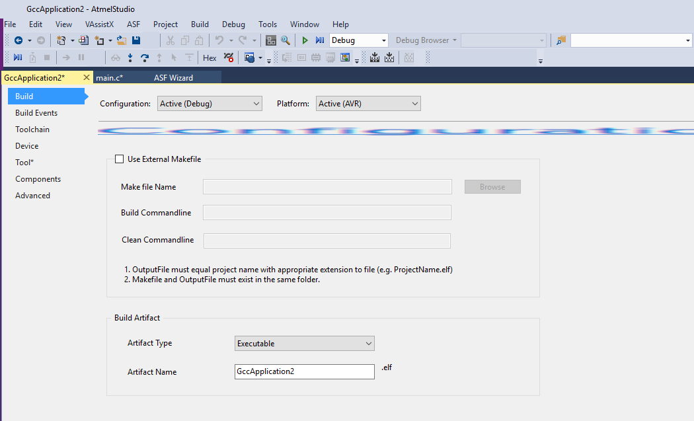The width and height of the screenshot is (694, 421).
Task: Click the Add Existing Item icon beside New Project
Action: pyautogui.click(x=84, y=40)
